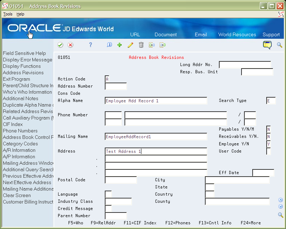Click the Search Type field

click(271, 101)
